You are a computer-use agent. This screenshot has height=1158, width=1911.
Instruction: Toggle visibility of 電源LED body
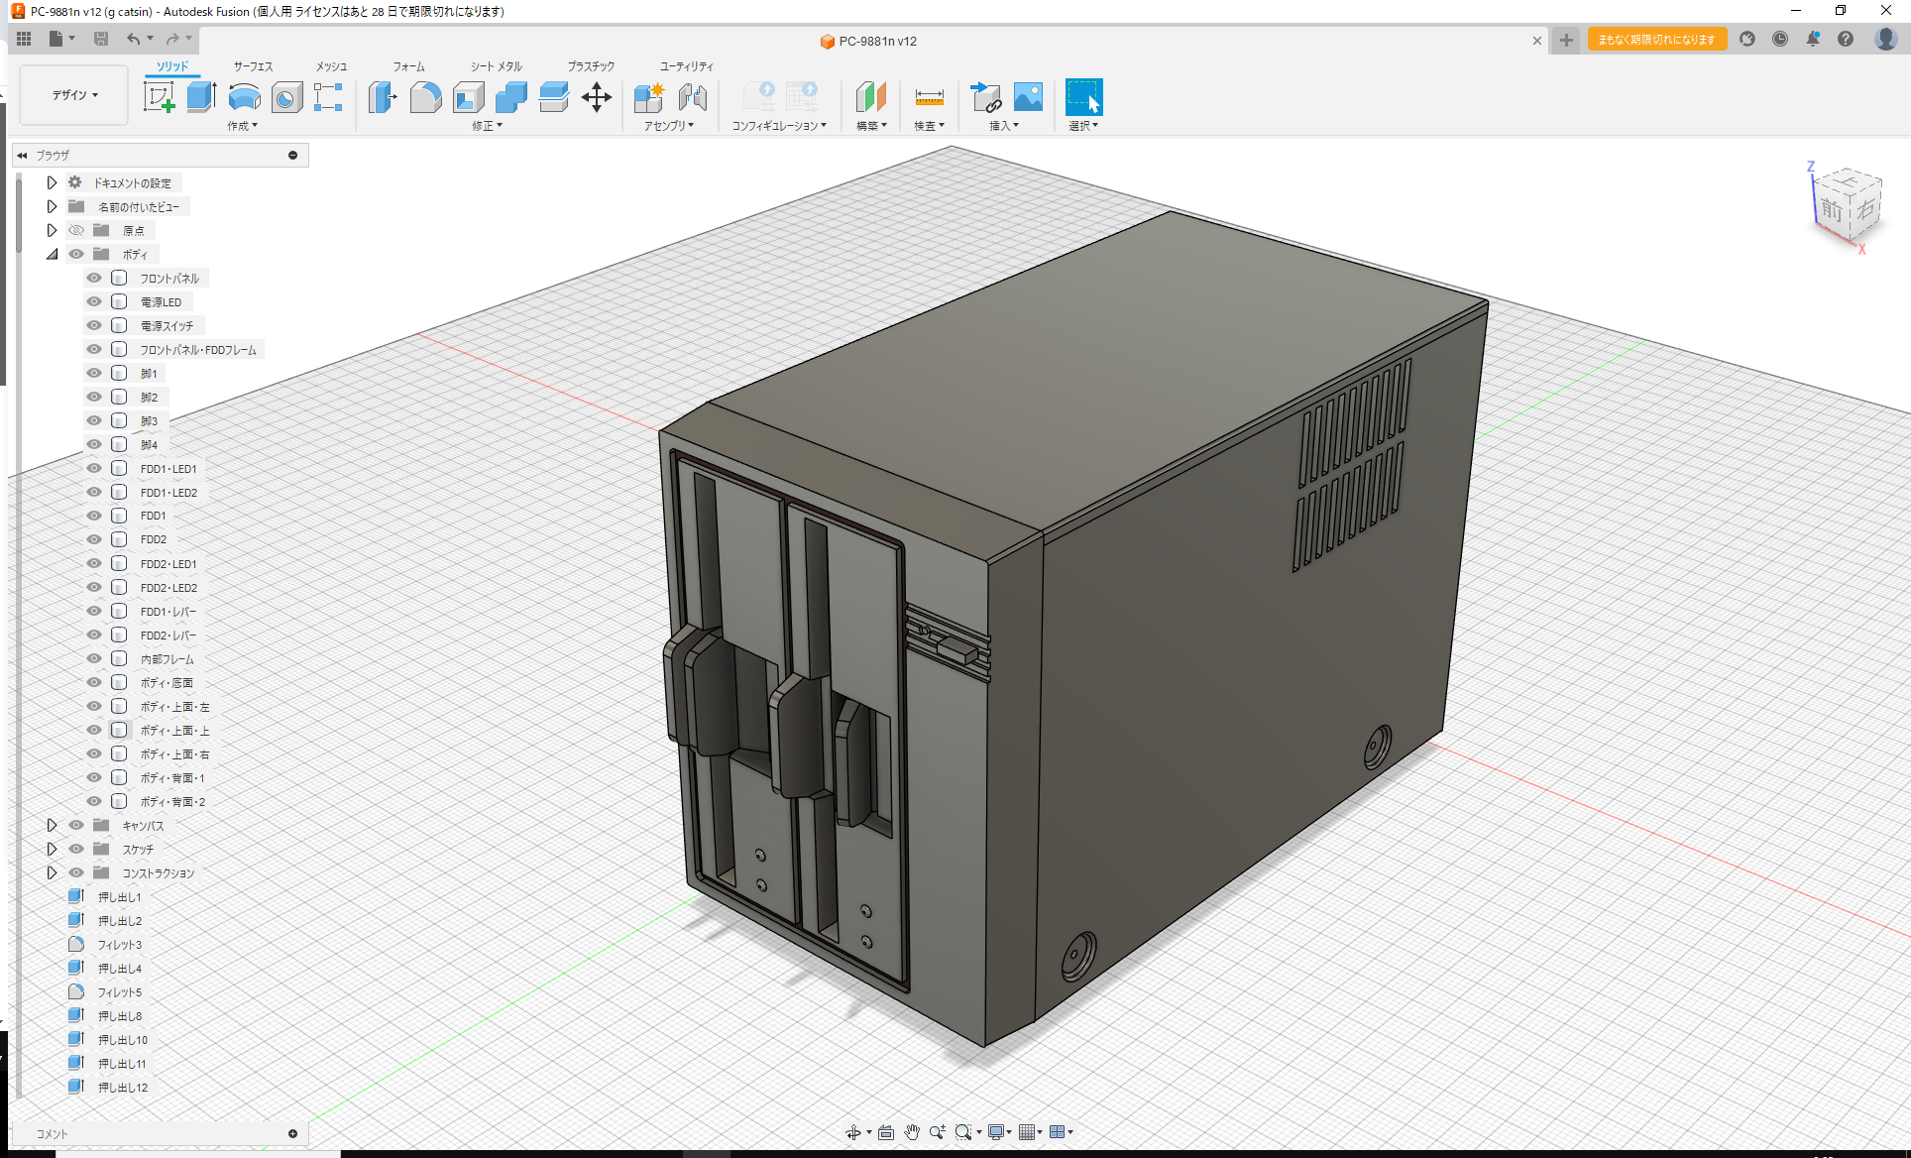(93, 301)
